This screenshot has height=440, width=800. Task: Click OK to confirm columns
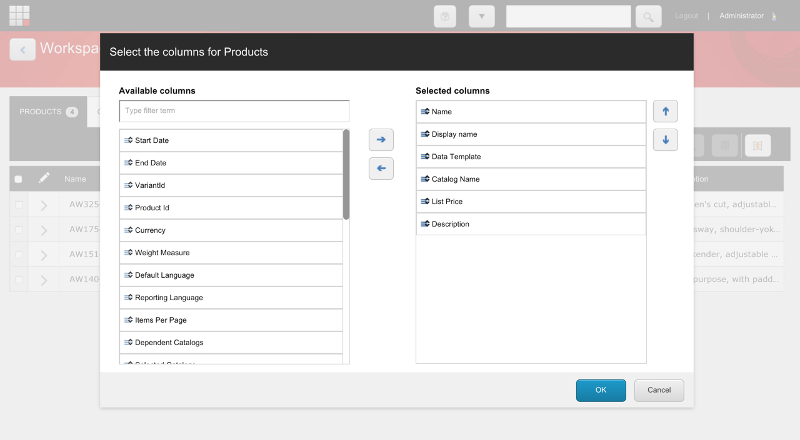point(601,390)
